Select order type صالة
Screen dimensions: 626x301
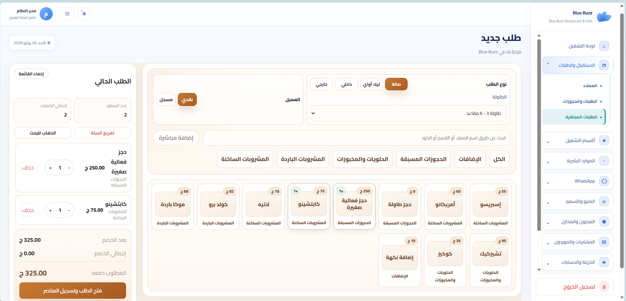(396, 84)
